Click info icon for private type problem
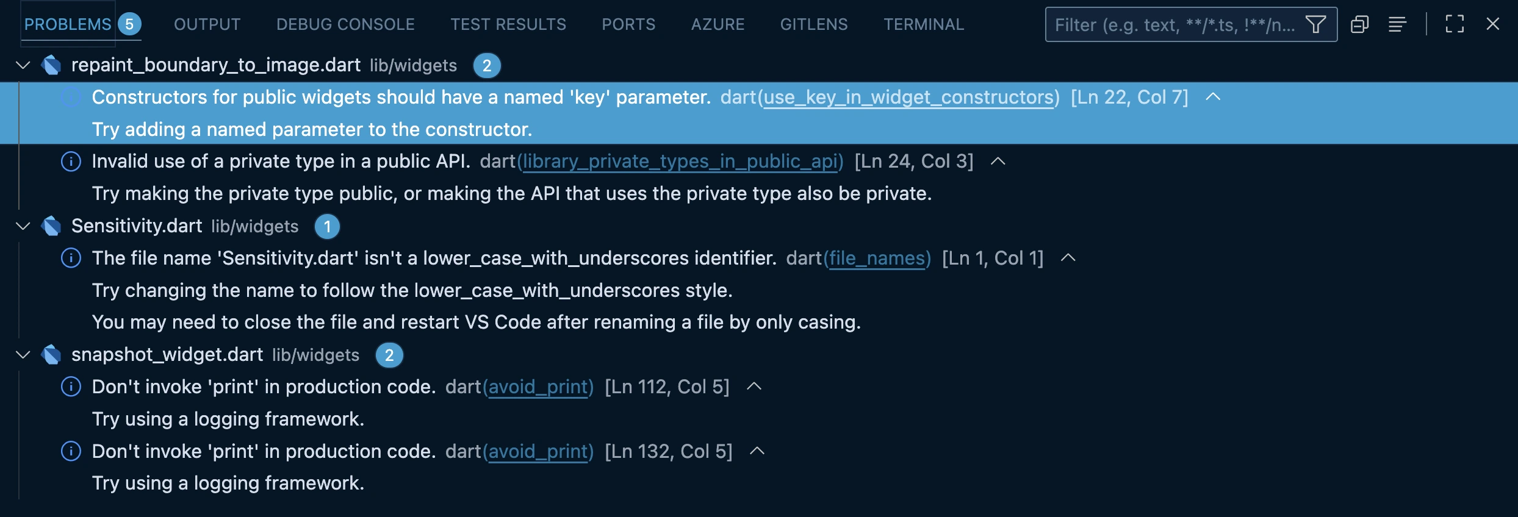The height and width of the screenshot is (517, 1518). pos(71,162)
